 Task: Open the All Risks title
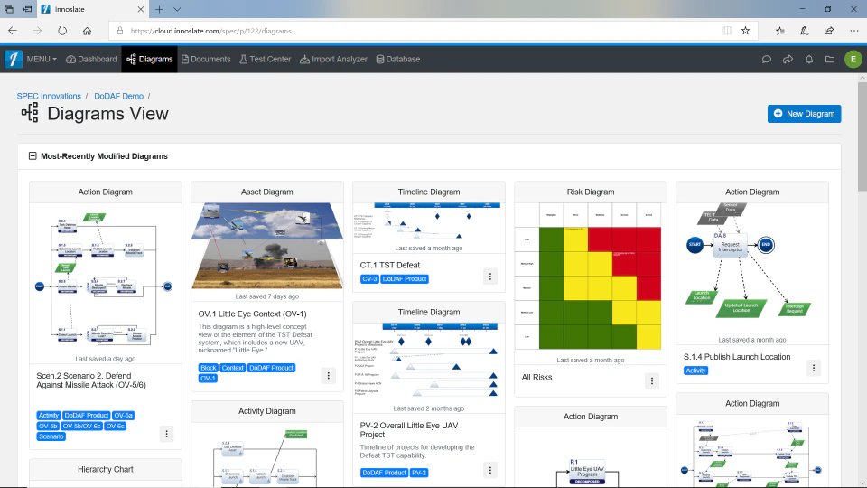[536, 378]
